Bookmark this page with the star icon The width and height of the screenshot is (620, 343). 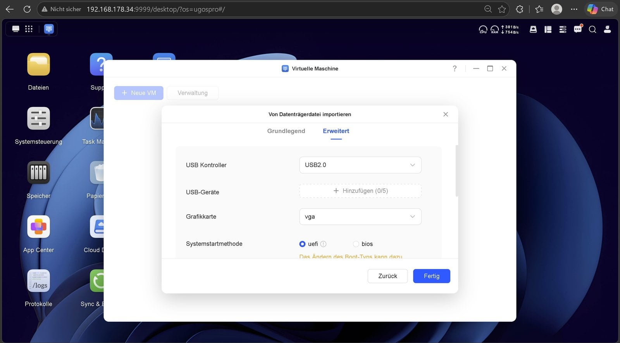coord(502,9)
